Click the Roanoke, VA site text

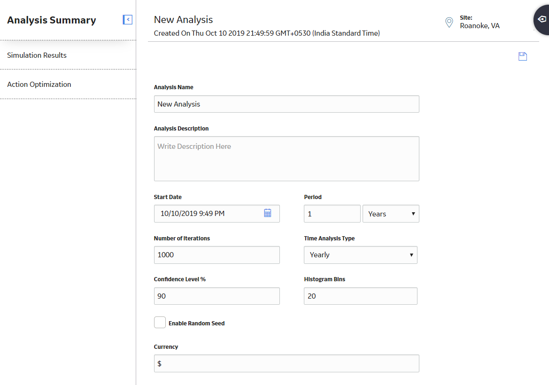coord(479,26)
